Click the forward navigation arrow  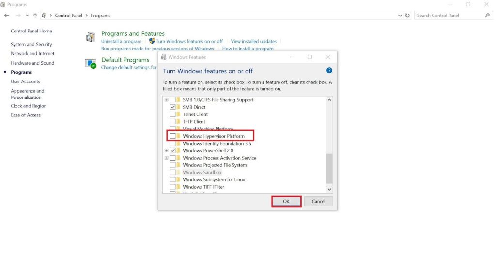pos(18,15)
